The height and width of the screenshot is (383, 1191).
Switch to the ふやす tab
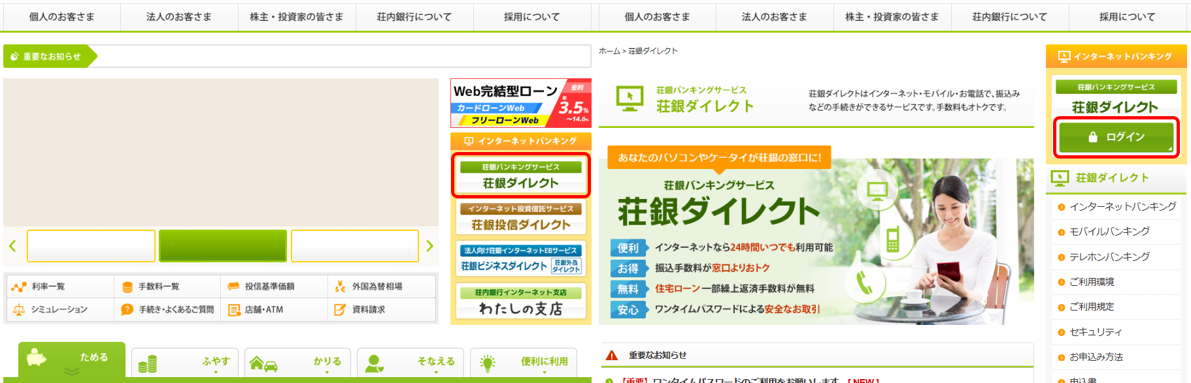pyautogui.click(x=186, y=363)
